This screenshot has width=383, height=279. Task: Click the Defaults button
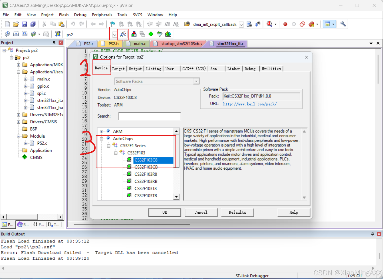click(237, 212)
